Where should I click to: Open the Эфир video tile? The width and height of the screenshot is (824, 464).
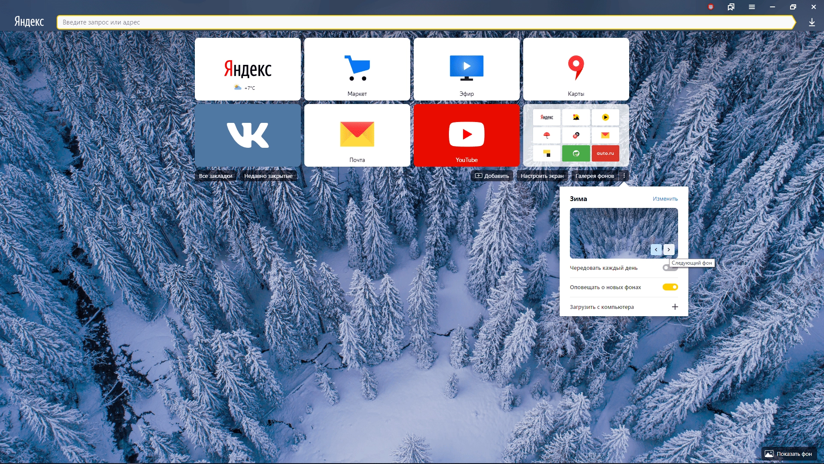[467, 69]
